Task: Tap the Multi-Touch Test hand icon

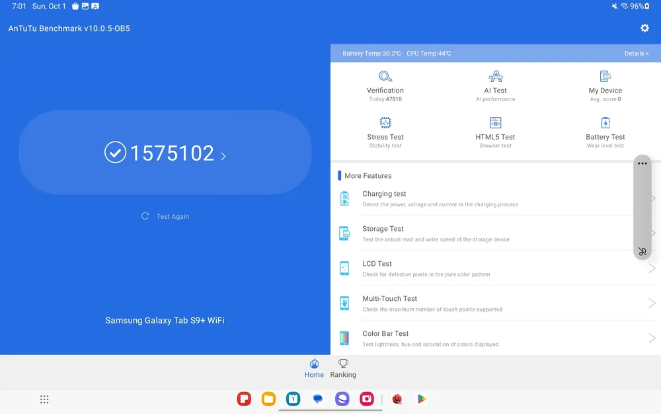Action: pyautogui.click(x=344, y=303)
